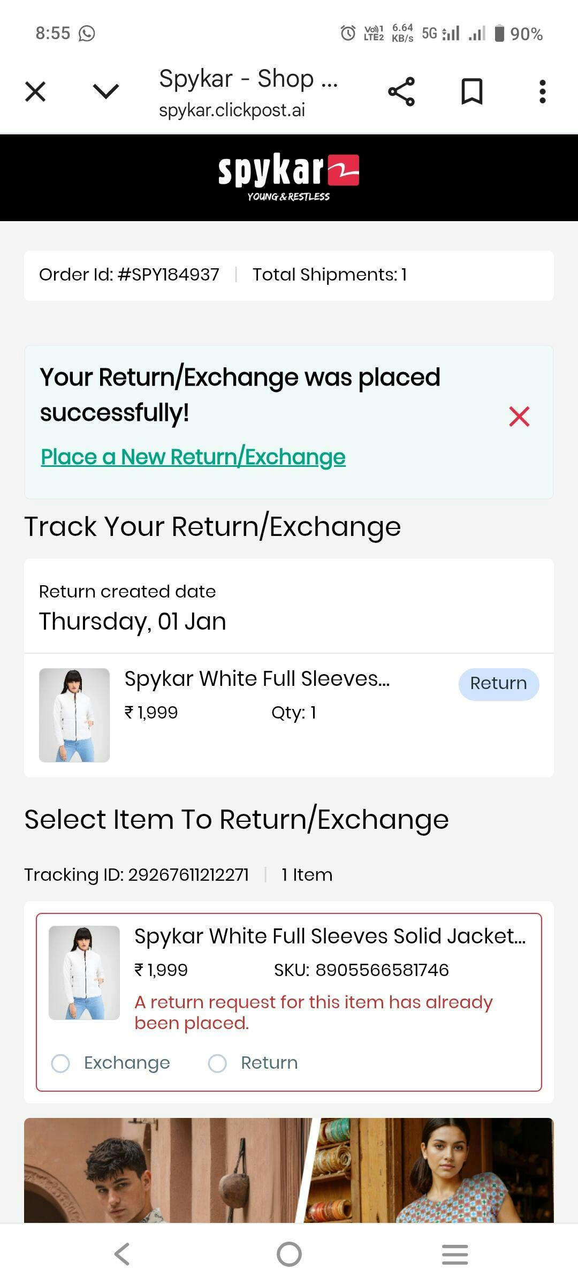Select the Exchange radio button
Viewport: 578px width, 1285px height.
coord(60,1063)
